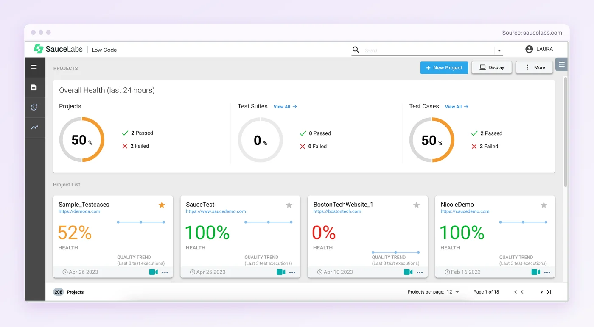
Task: Unstar the Sample_Testcases project
Action: [162, 205]
